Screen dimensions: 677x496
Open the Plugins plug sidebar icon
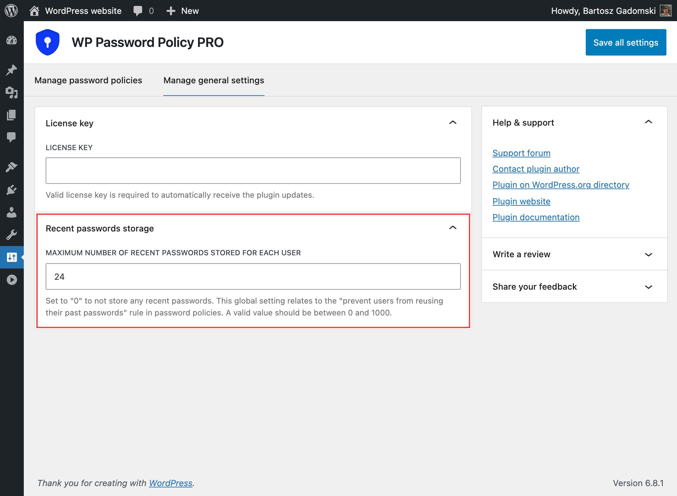point(12,190)
